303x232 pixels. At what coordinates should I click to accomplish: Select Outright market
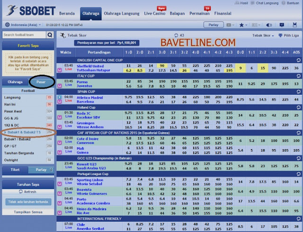[x=28, y=160]
